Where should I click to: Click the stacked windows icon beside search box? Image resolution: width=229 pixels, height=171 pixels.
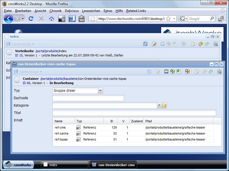(221, 19)
